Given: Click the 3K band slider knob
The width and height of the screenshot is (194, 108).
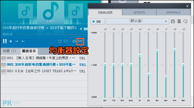Looking at the screenshot, I should click(149, 74).
